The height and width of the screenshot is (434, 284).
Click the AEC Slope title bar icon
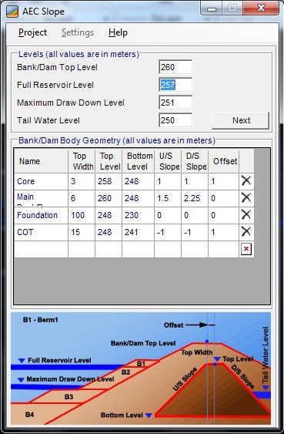tap(12, 12)
